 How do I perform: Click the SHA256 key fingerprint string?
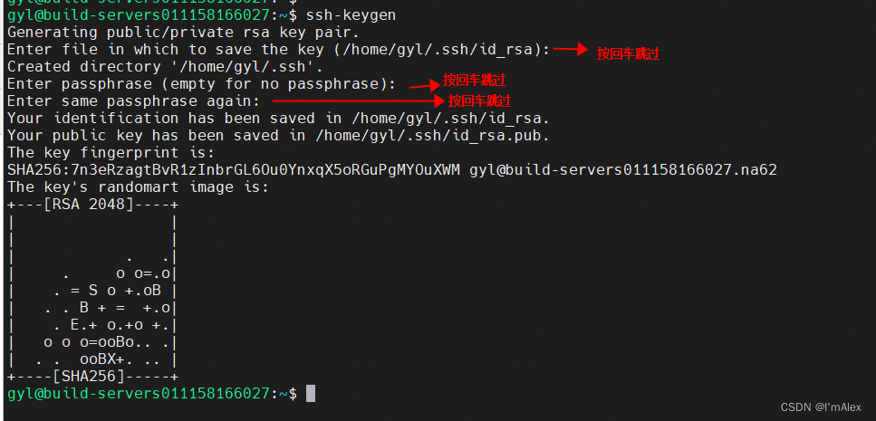pos(234,169)
